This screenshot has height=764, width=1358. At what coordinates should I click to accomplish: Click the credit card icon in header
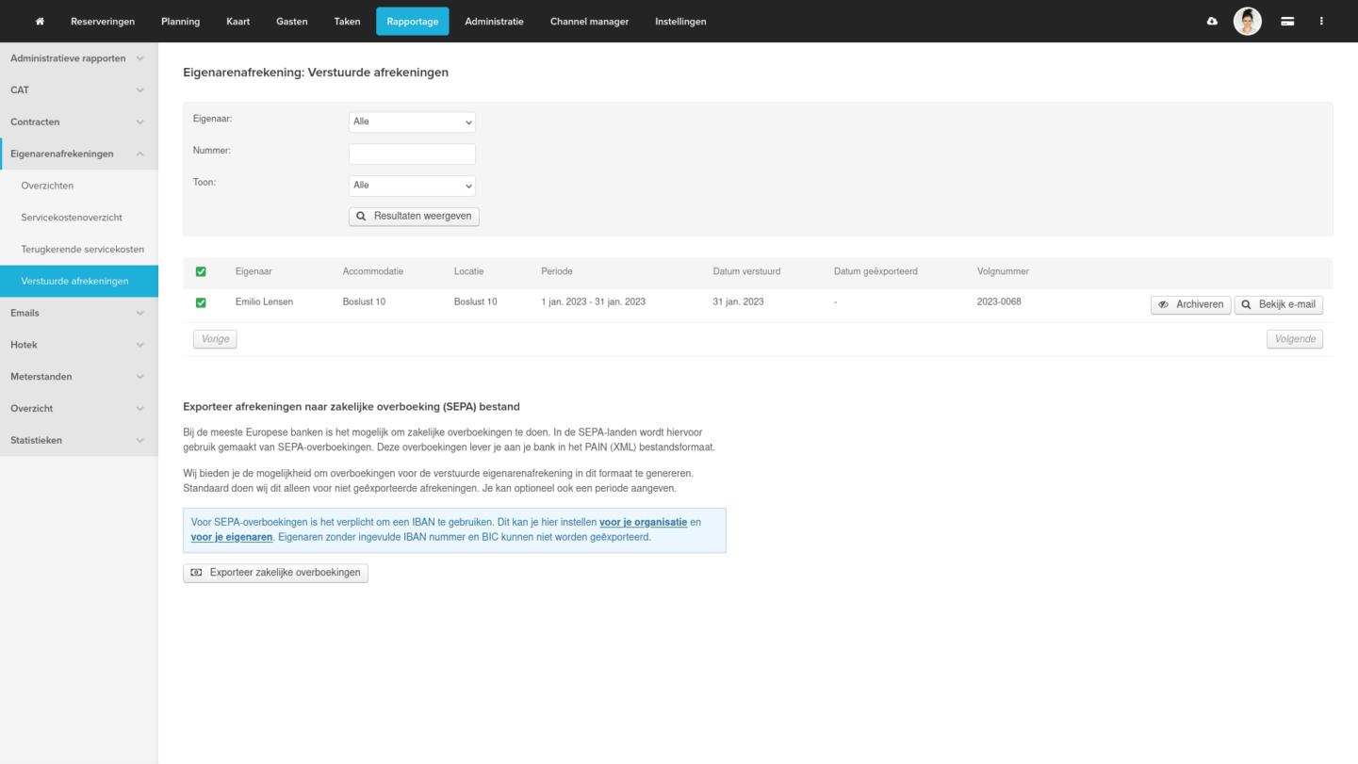[1287, 22]
